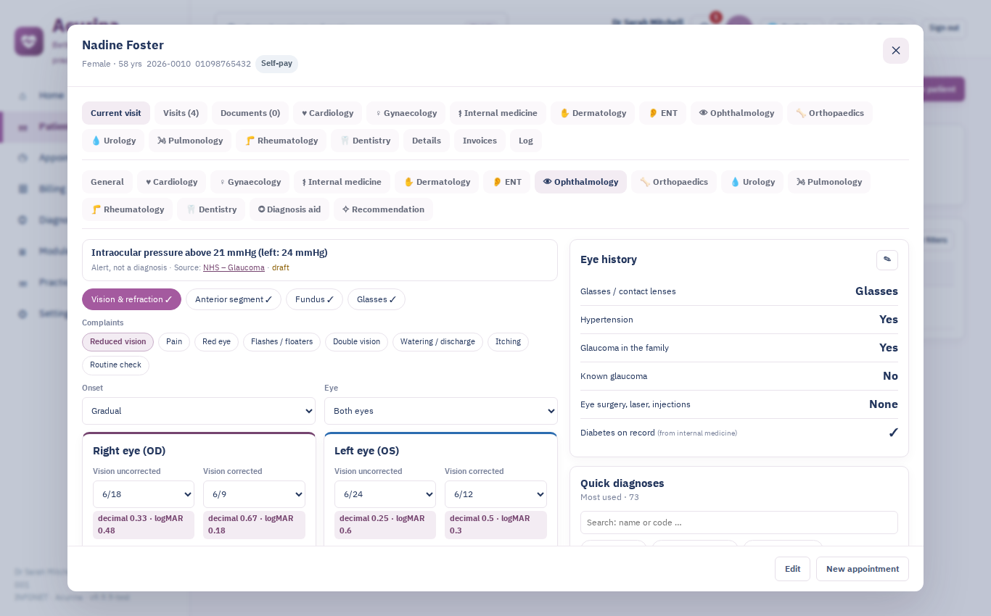Expand left eye Vision corrected dropdown (6/12)
Viewport: 991px width, 616px height.
coord(495,494)
